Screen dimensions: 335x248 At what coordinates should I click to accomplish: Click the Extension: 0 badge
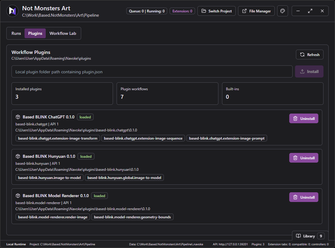182,11
